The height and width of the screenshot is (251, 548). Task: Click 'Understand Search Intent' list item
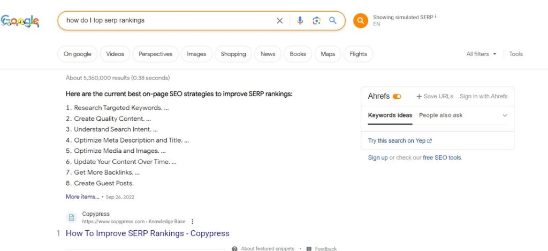point(112,129)
